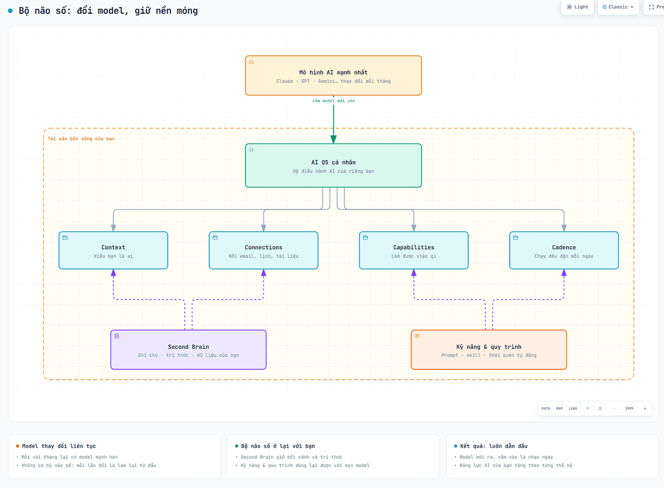664x488 pixels.
Task: Click 'Nối email, lịch, tài liệu' description
Action: click(263, 256)
